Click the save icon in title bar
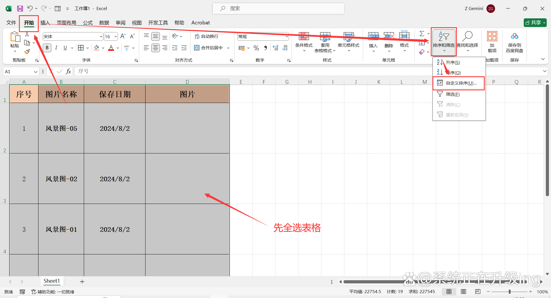 tap(20, 9)
